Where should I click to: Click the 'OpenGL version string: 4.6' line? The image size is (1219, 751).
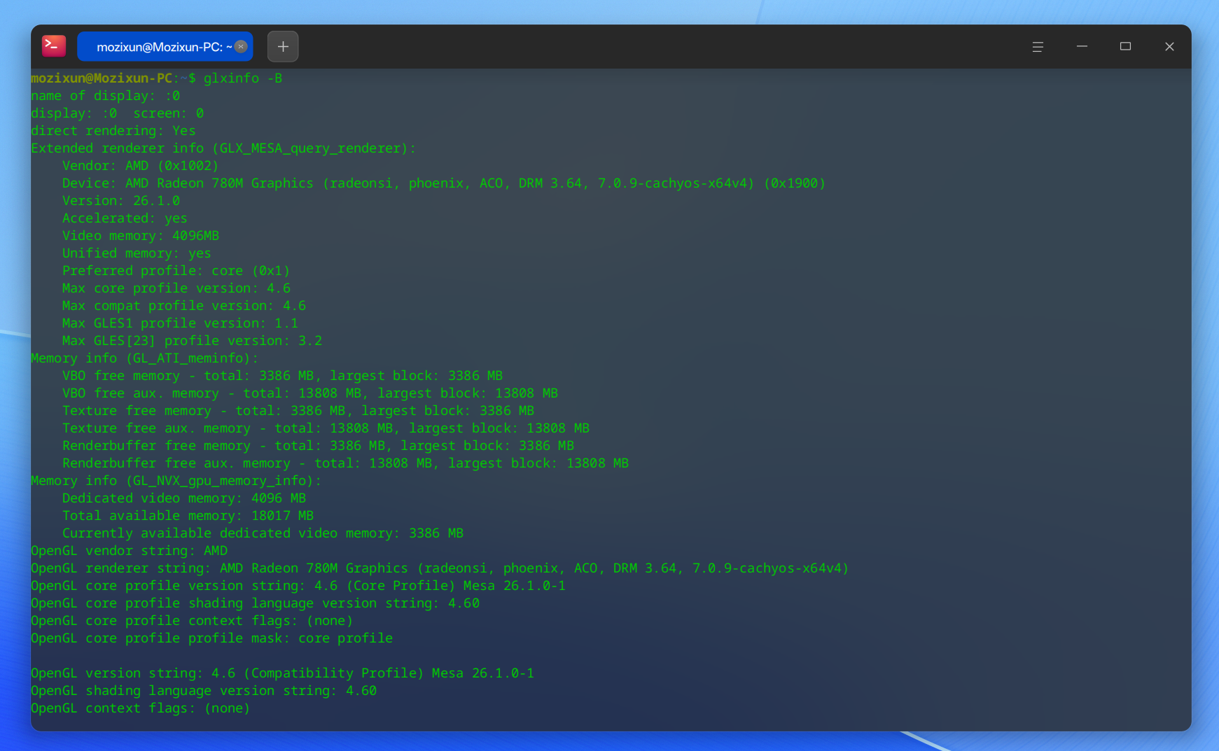[283, 673]
